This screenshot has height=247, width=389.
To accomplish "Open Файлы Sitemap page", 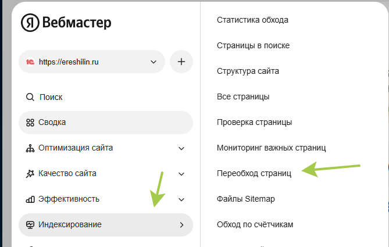I will [245, 199].
